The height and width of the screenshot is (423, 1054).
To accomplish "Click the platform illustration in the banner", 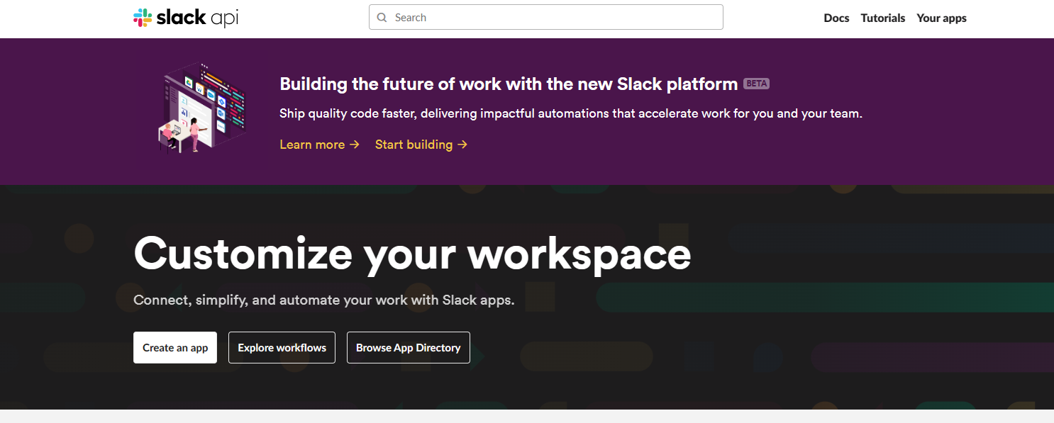I will coord(201,107).
